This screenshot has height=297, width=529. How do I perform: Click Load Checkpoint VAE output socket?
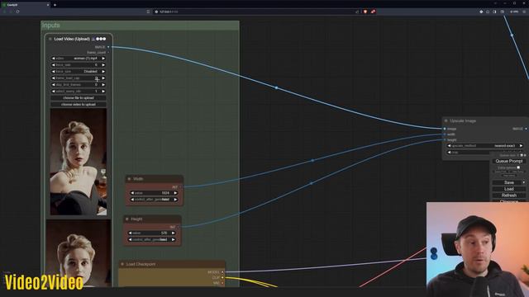[x=222, y=283]
